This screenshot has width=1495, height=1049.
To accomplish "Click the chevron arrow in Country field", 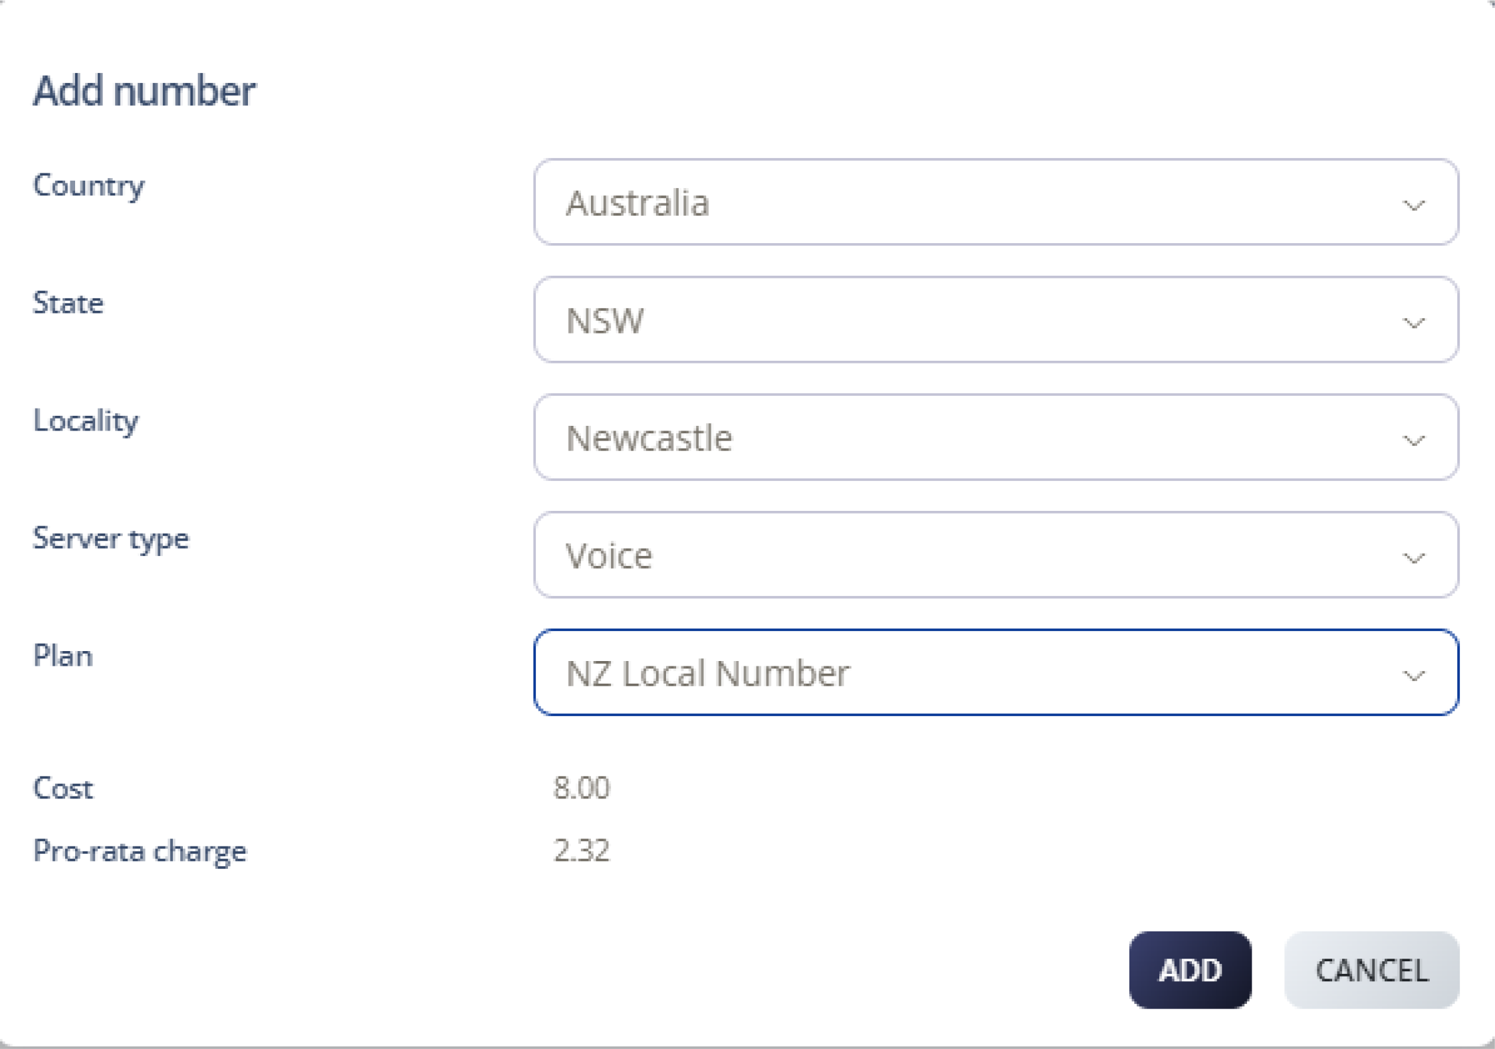I will [1413, 205].
